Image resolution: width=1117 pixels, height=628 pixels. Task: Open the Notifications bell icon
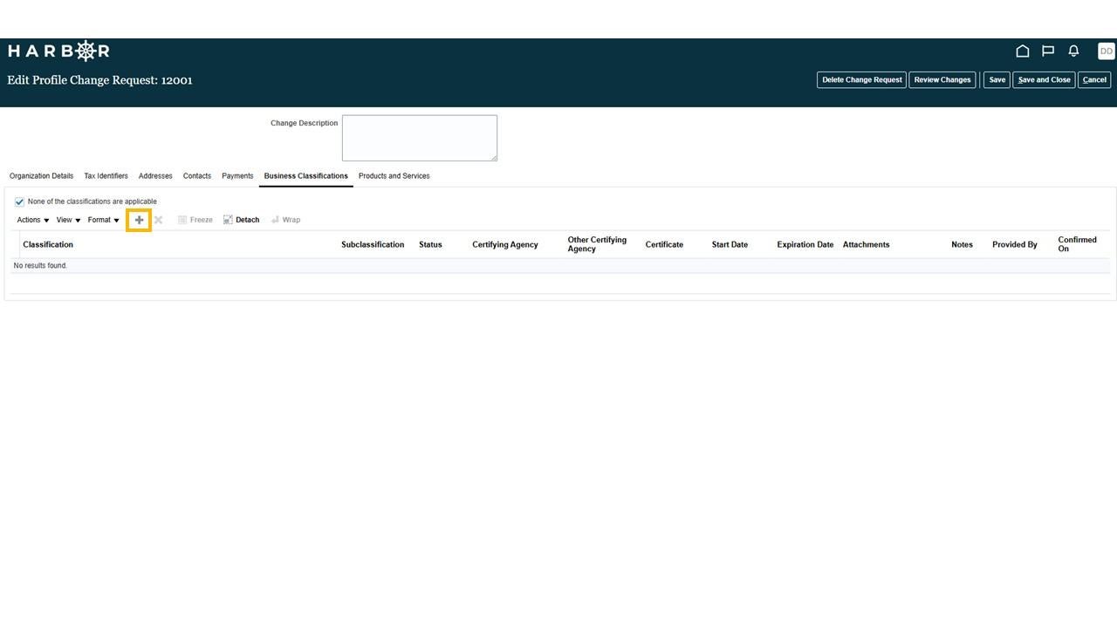pyautogui.click(x=1073, y=51)
